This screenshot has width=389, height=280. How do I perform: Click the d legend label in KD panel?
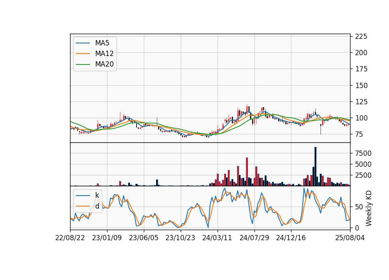point(97,206)
